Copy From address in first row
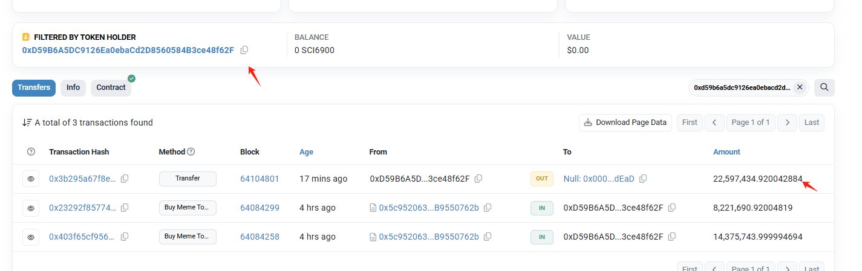This screenshot has height=271, width=862. (478, 179)
